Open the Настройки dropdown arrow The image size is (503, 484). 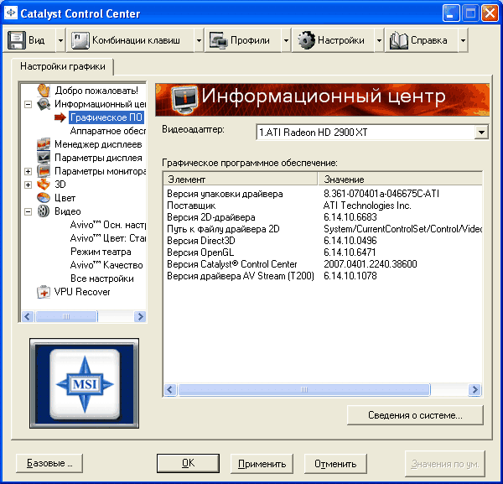click(x=379, y=40)
